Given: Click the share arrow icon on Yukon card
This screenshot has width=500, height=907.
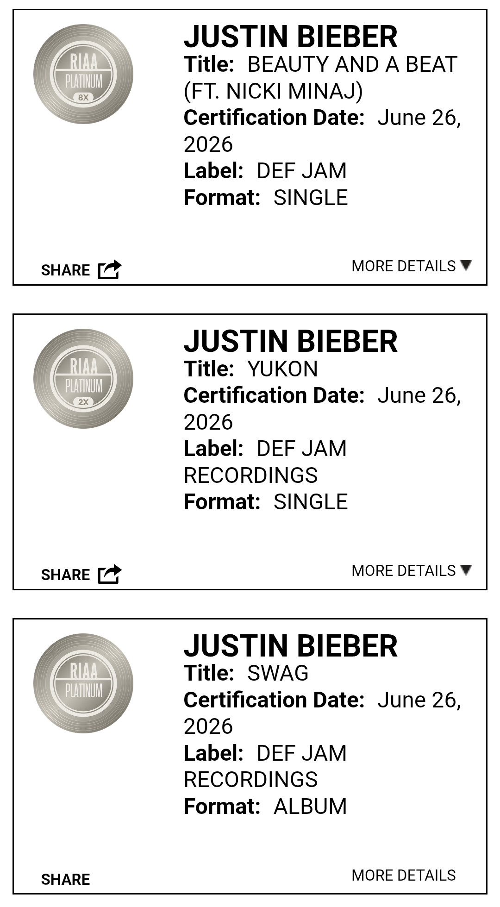Looking at the screenshot, I should click(110, 574).
